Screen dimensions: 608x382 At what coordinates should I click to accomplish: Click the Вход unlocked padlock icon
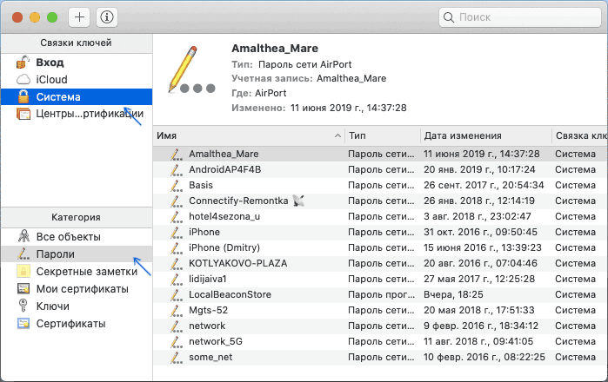pyautogui.click(x=23, y=63)
